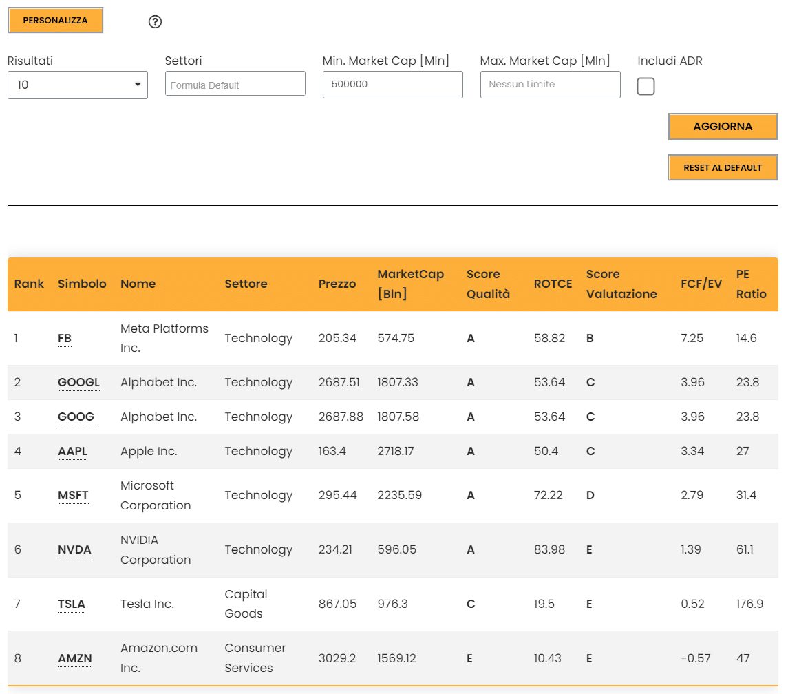Open the TSLA ticker link
The width and height of the screenshot is (788, 694).
(72, 604)
